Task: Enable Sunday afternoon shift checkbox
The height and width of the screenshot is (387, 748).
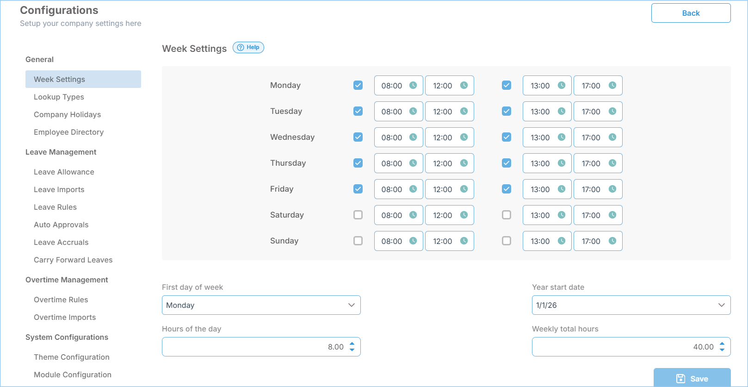Action: [x=507, y=241]
